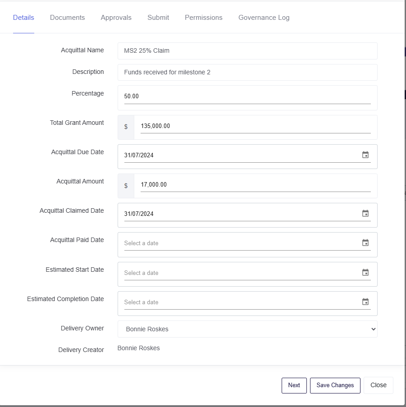
Task: Open the Documents tab
Action: tap(68, 18)
